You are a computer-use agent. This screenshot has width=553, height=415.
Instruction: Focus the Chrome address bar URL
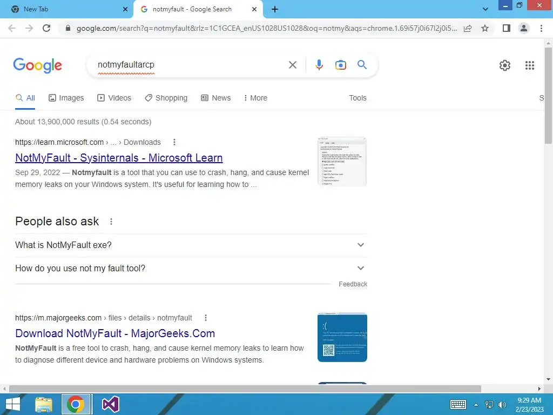coord(266,28)
